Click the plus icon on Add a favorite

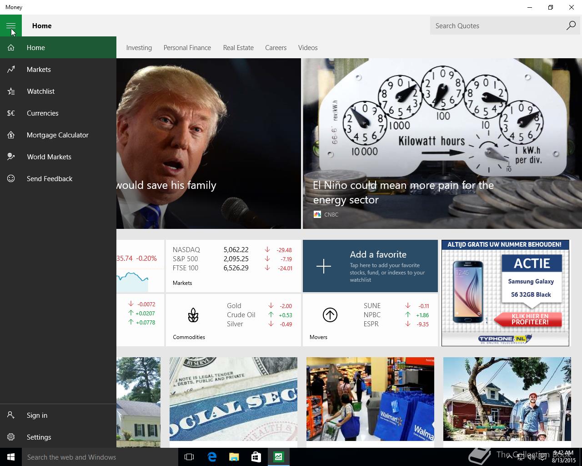coord(324,266)
